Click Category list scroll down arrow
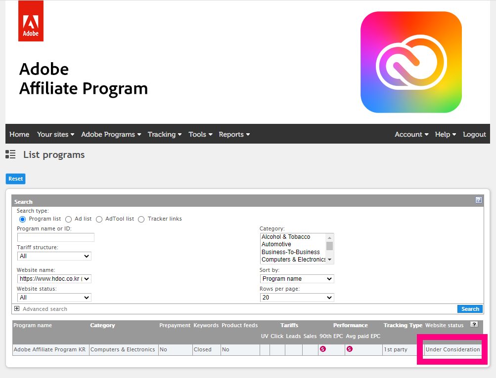The image size is (496, 378). (x=330, y=260)
